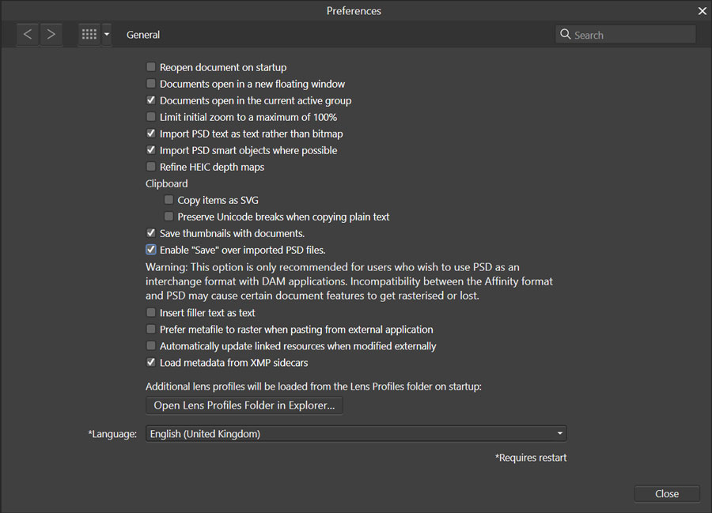The height and width of the screenshot is (513, 712).
Task: Enable Limit initial zoom to maximum of 100%
Action: pos(151,116)
